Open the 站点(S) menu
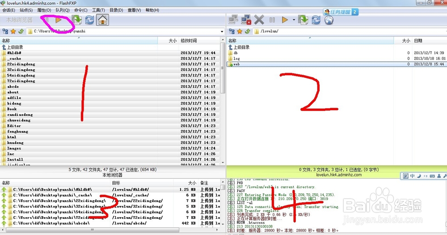Screen dimensions: 447x235 click(26, 10)
